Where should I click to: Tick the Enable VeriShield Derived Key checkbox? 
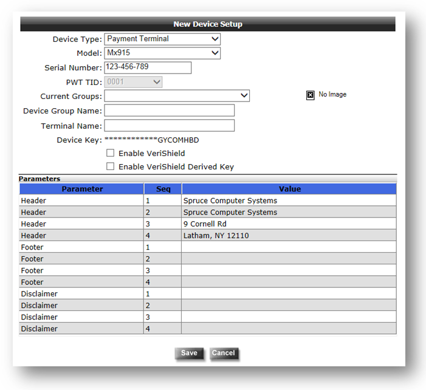(110, 166)
